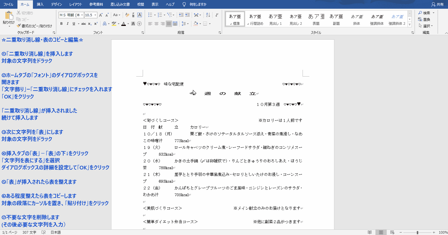Click the clear formatting eraser icon
448x235 pixels.
[127, 15]
